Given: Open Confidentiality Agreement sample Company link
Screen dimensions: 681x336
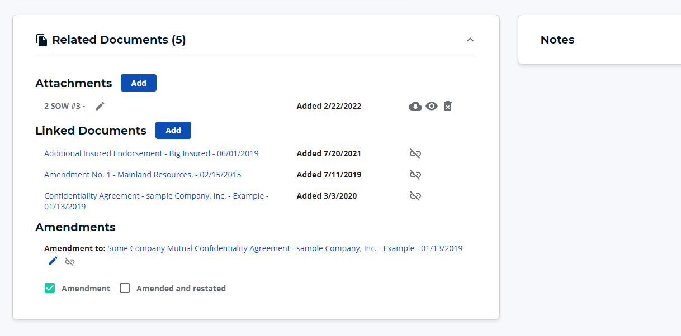Looking at the screenshot, I should [157, 201].
